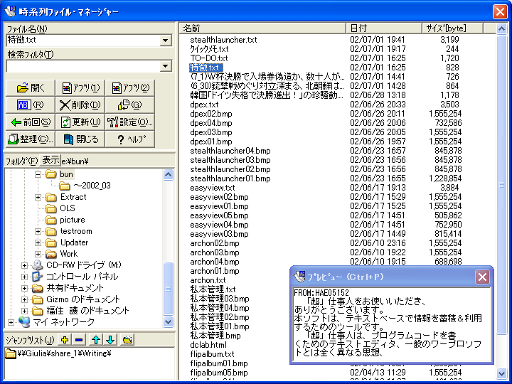
Task: Launch アプリ(2) button
Action: click(130, 87)
